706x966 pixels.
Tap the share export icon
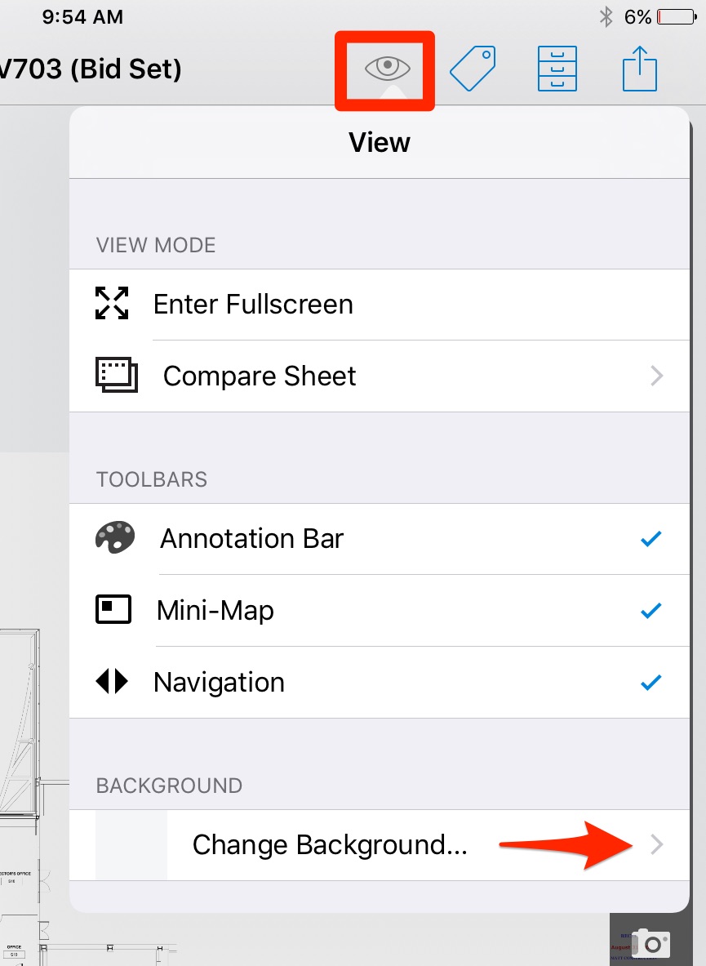(x=640, y=69)
